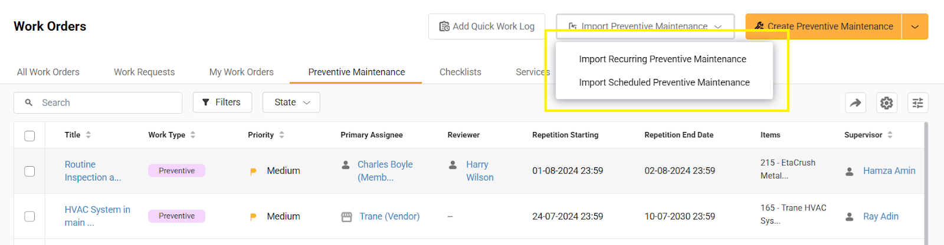Viewport: 944px width, 245px height.
Task: Collapse the Import Preventive Maintenance dropdown
Action: 645,27
